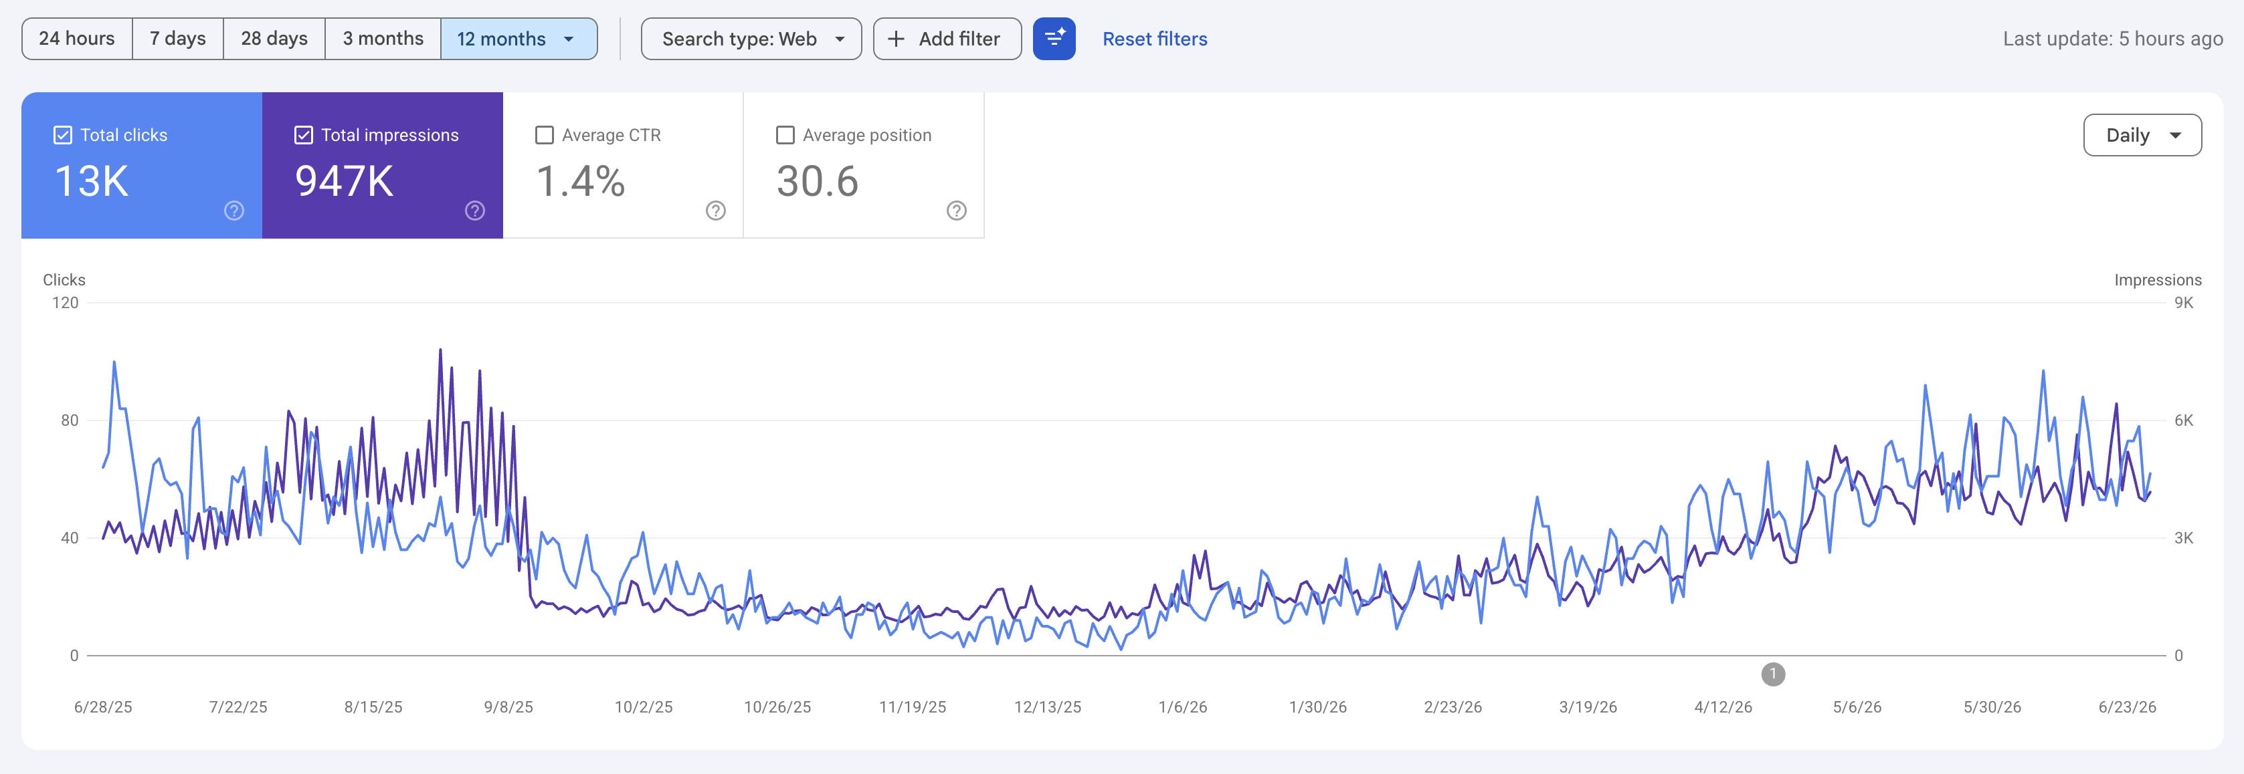Uncheck the Total clicks checkbox
Viewport: 2244px width, 774px height.
point(63,135)
